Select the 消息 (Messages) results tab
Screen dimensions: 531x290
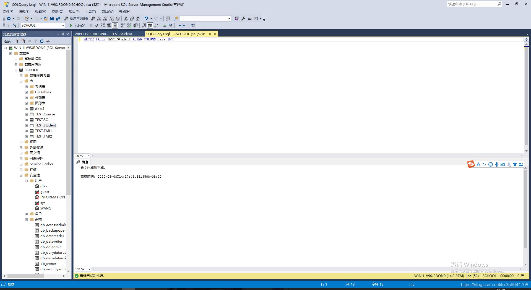point(82,162)
